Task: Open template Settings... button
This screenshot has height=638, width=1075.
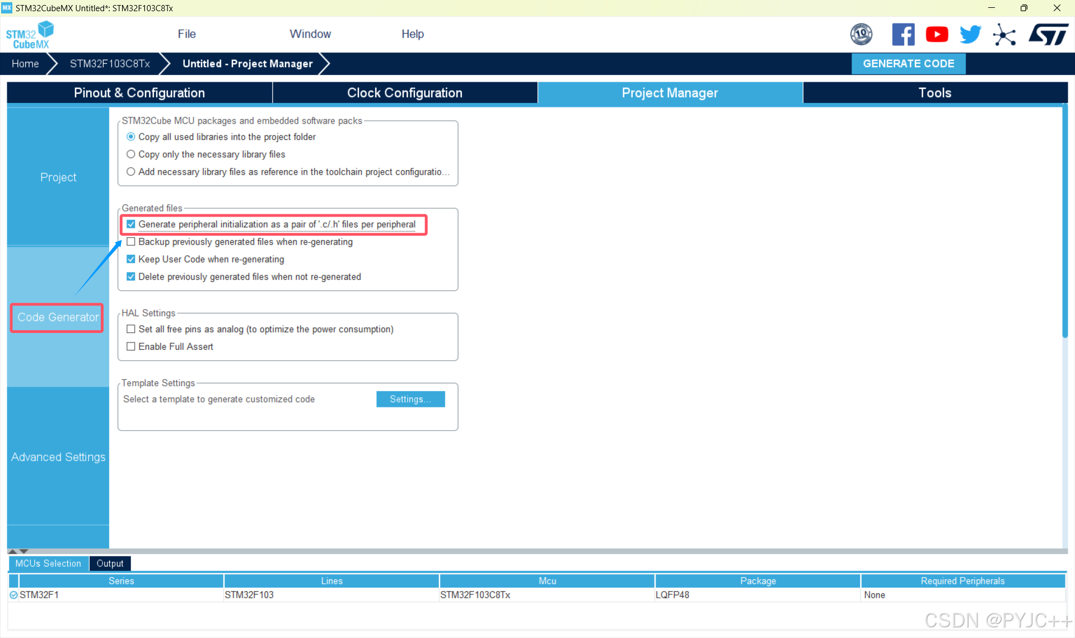Action: [410, 399]
